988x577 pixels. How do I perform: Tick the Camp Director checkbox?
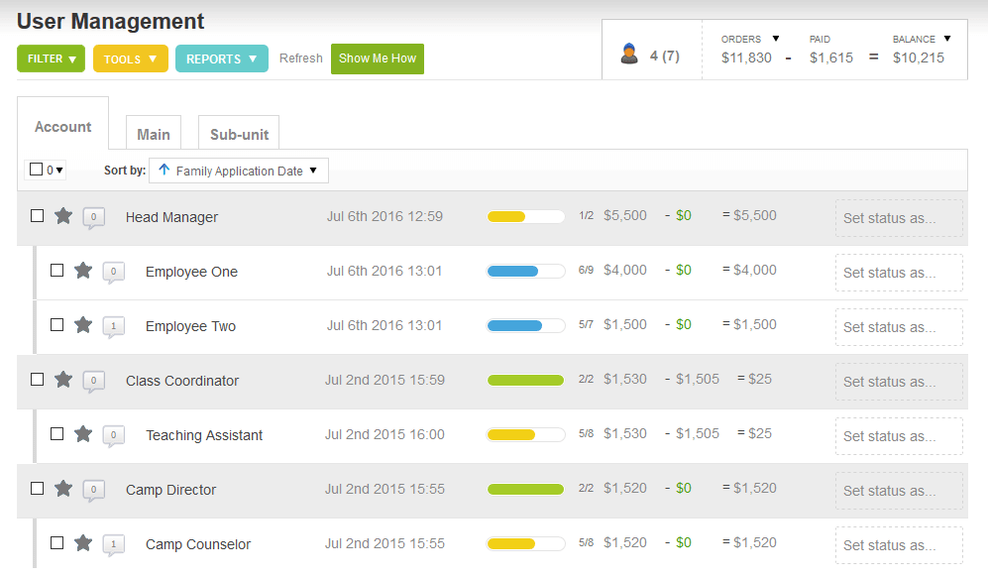click(x=37, y=489)
